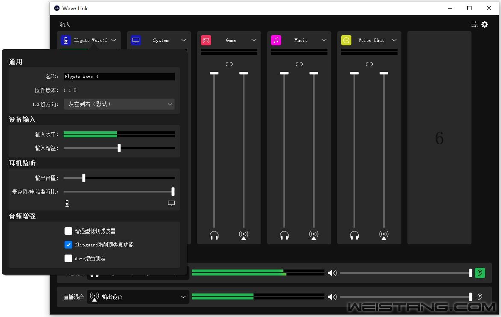Click the 直播混音 broadcast output icon

coord(94,296)
